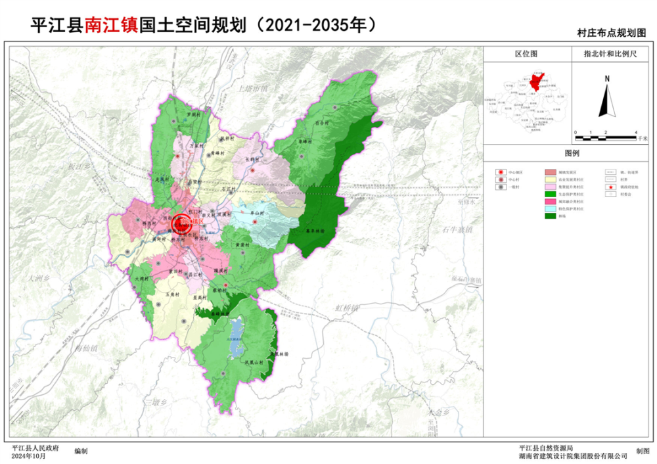Screen dimensions: 657x464
Task: Click the 村界 boundary line legend symbol
Action: pos(612,179)
